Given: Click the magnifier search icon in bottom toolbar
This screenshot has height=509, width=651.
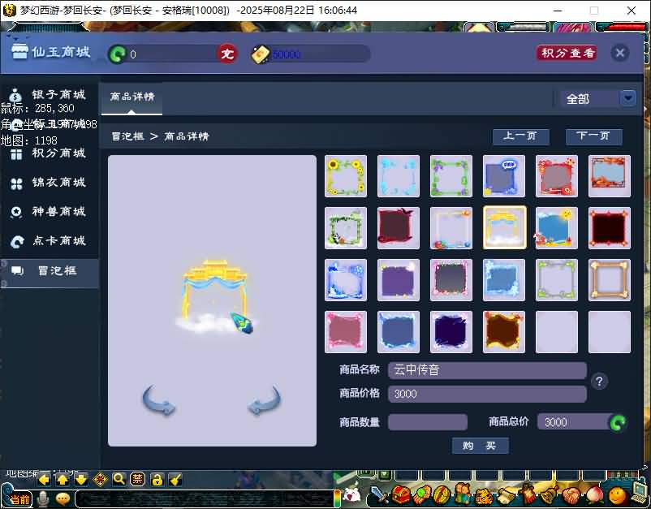Looking at the screenshot, I should coord(119,479).
